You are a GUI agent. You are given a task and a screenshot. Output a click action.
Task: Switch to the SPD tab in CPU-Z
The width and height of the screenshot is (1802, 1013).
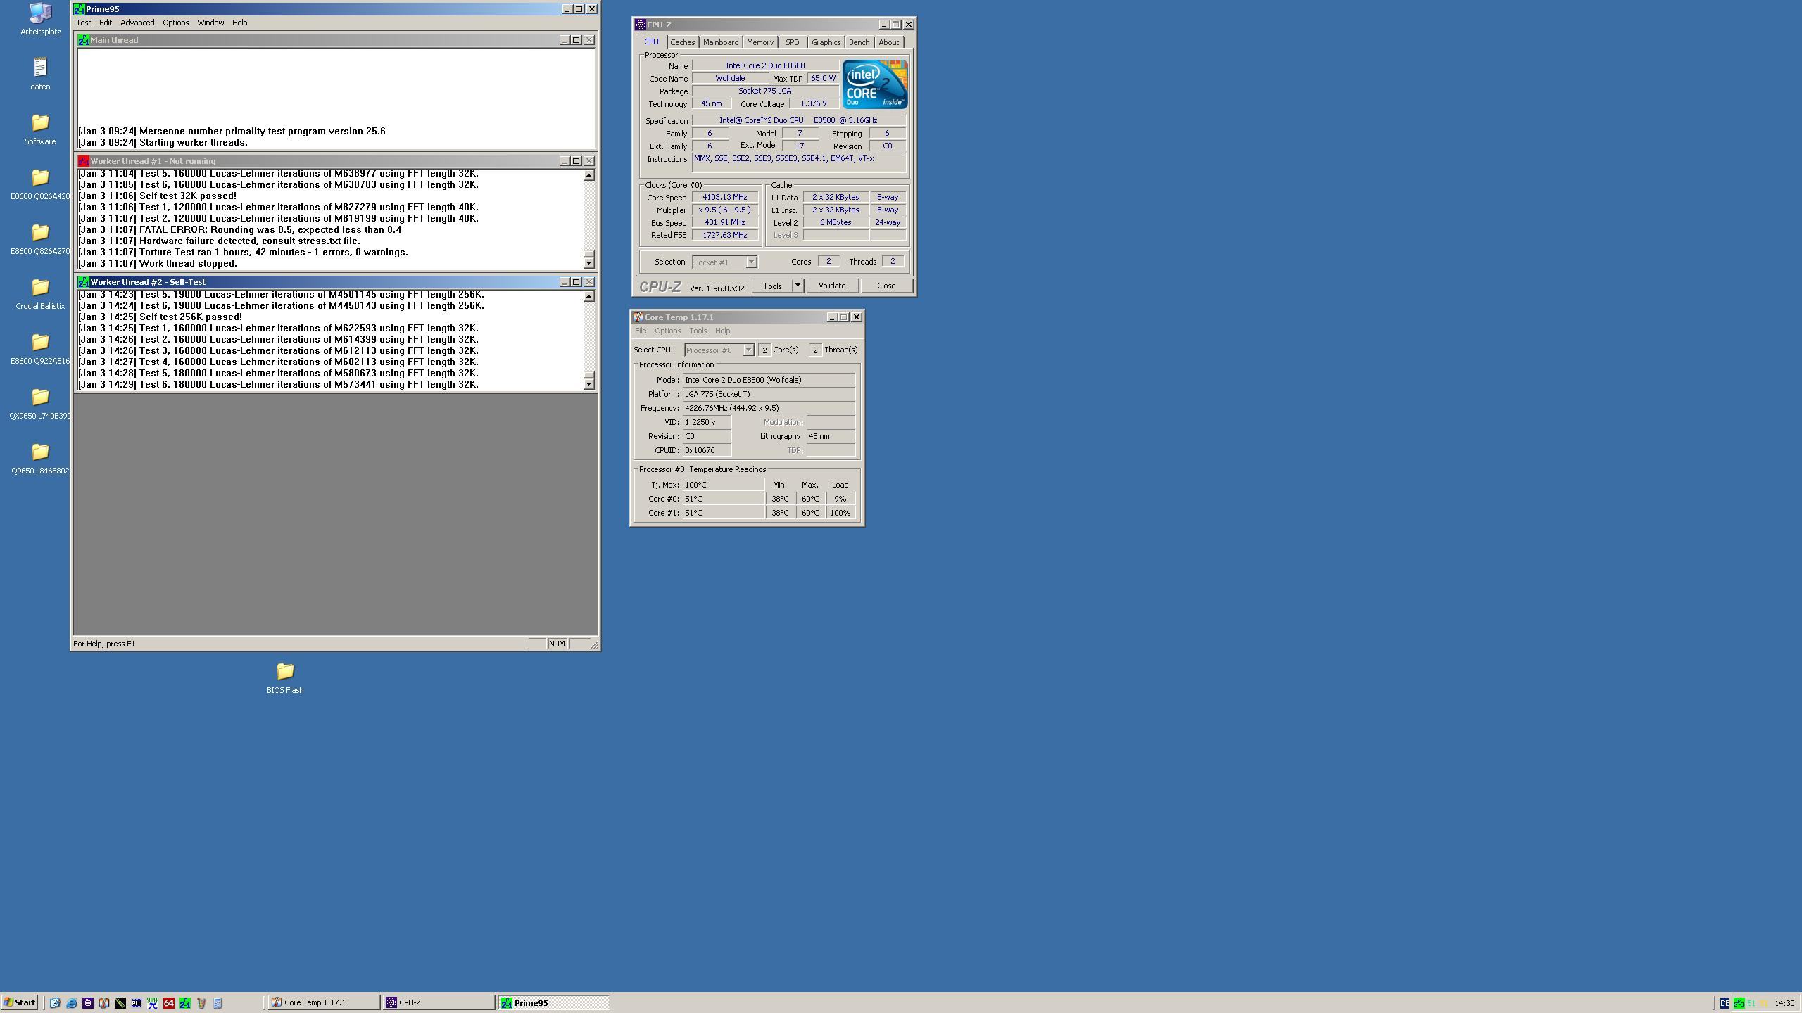coord(793,42)
